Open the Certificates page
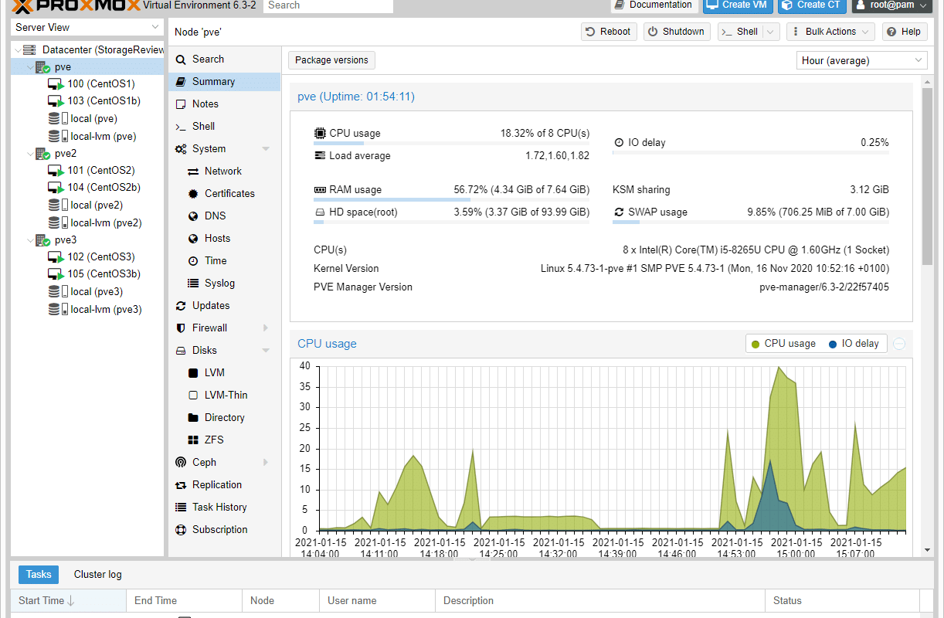 click(x=225, y=194)
